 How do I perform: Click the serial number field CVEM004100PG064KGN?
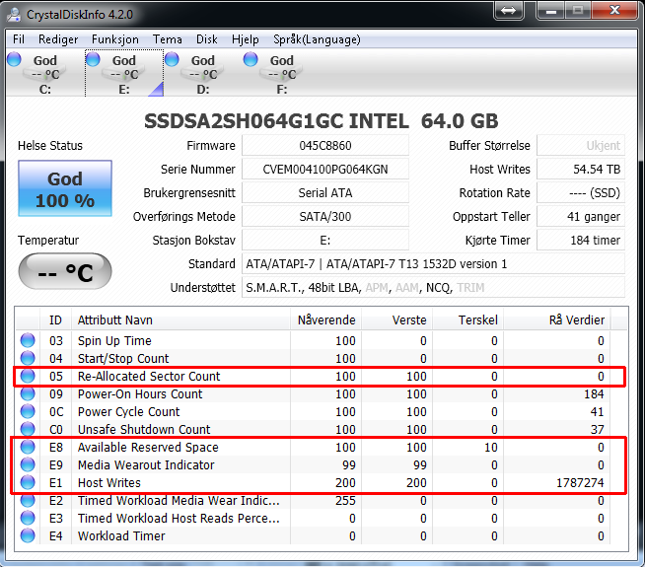(325, 170)
